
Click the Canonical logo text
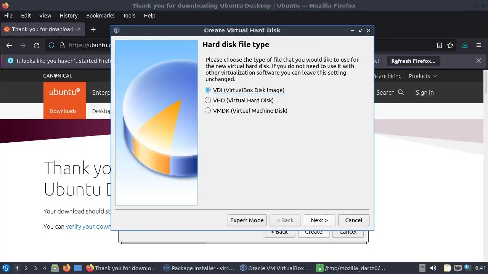click(57, 76)
